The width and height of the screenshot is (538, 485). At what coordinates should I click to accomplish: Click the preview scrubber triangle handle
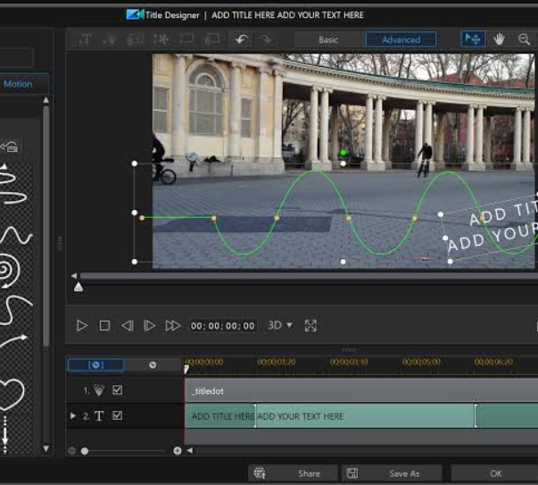tap(79, 287)
